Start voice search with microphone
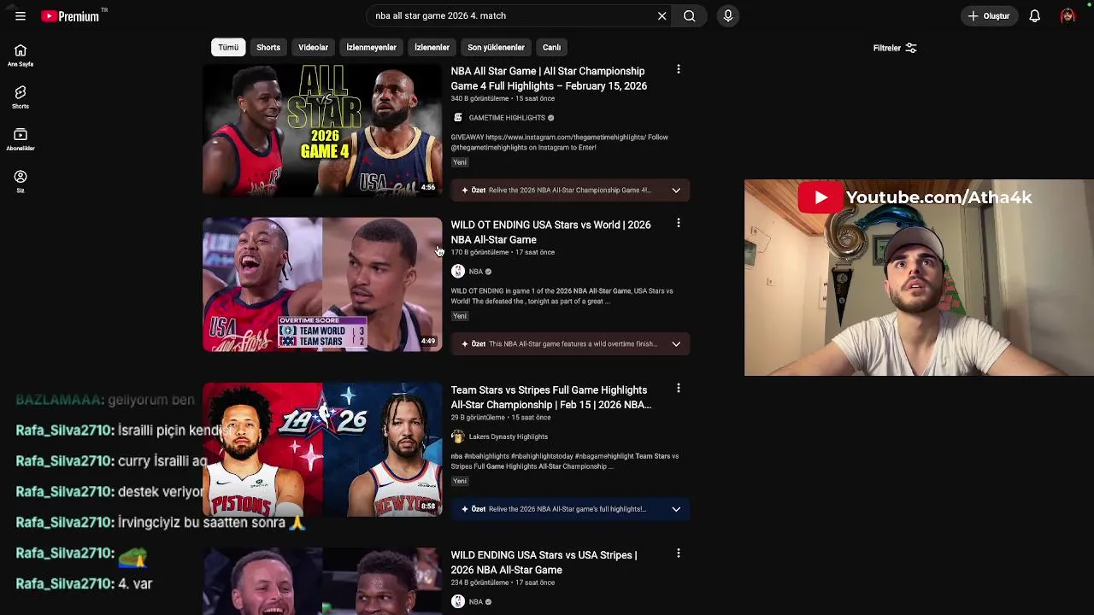The width and height of the screenshot is (1094, 615). tap(728, 15)
